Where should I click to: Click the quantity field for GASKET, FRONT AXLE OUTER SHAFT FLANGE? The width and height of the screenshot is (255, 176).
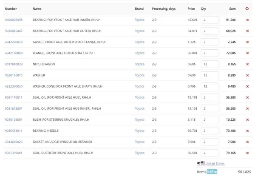[x=210, y=42]
